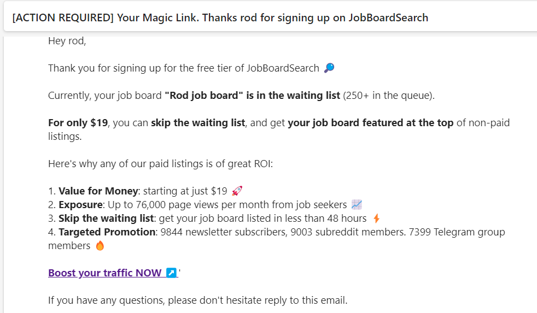Click the "Here's why any of our paid listings" line

(x=160, y=164)
